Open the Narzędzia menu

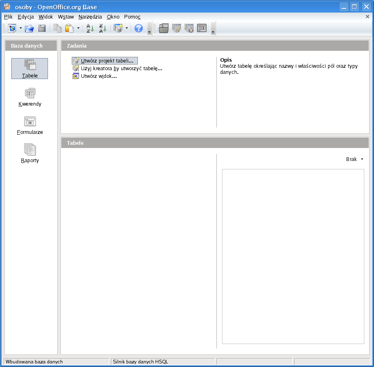pyautogui.click(x=90, y=17)
